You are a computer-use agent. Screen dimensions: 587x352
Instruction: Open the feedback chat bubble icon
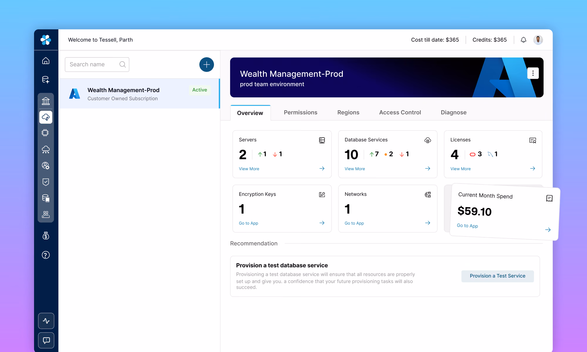[46, 340]
